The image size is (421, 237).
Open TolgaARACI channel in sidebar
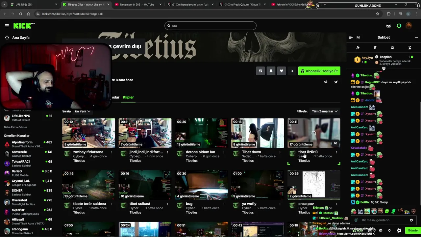28,164
